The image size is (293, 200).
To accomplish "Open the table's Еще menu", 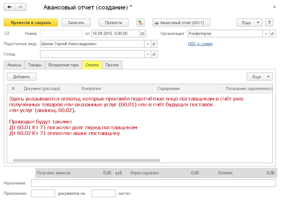I will 260,77.
